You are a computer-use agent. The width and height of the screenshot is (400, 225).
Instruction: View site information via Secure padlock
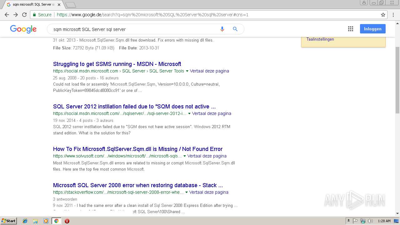click(x=42, y=15)
